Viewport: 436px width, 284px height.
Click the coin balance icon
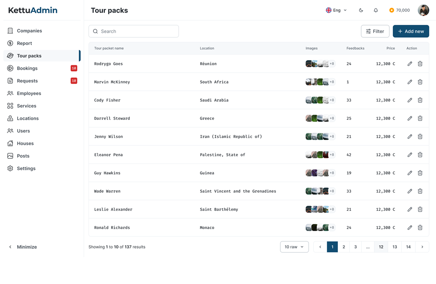point(392,10)
